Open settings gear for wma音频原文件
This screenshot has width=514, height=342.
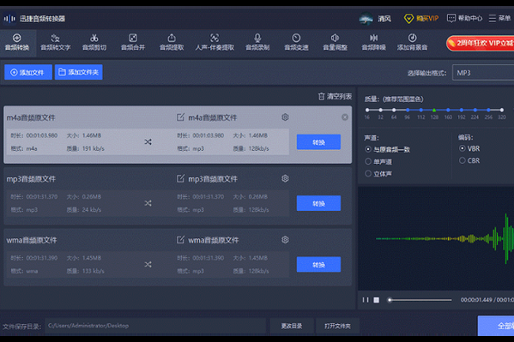[285, 239]
